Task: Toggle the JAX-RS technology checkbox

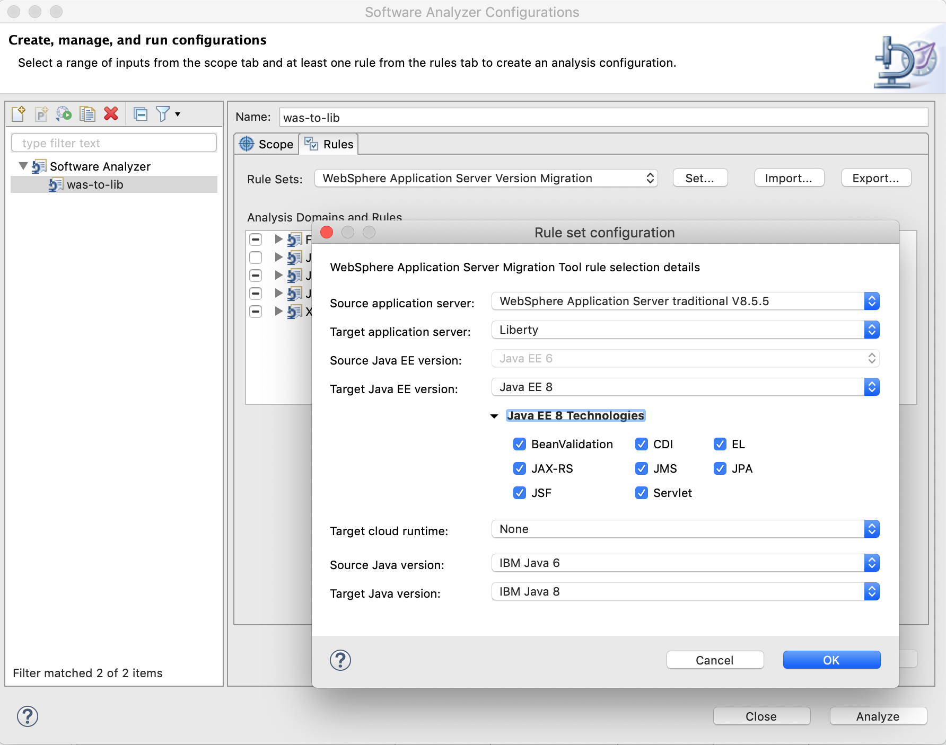Action: click(520, 468)
